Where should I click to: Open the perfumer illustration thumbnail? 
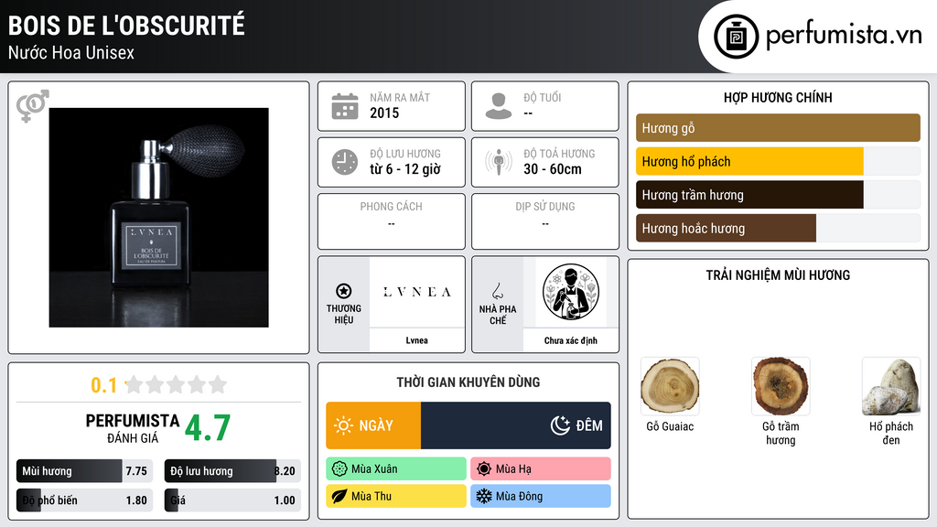point(571,292)
